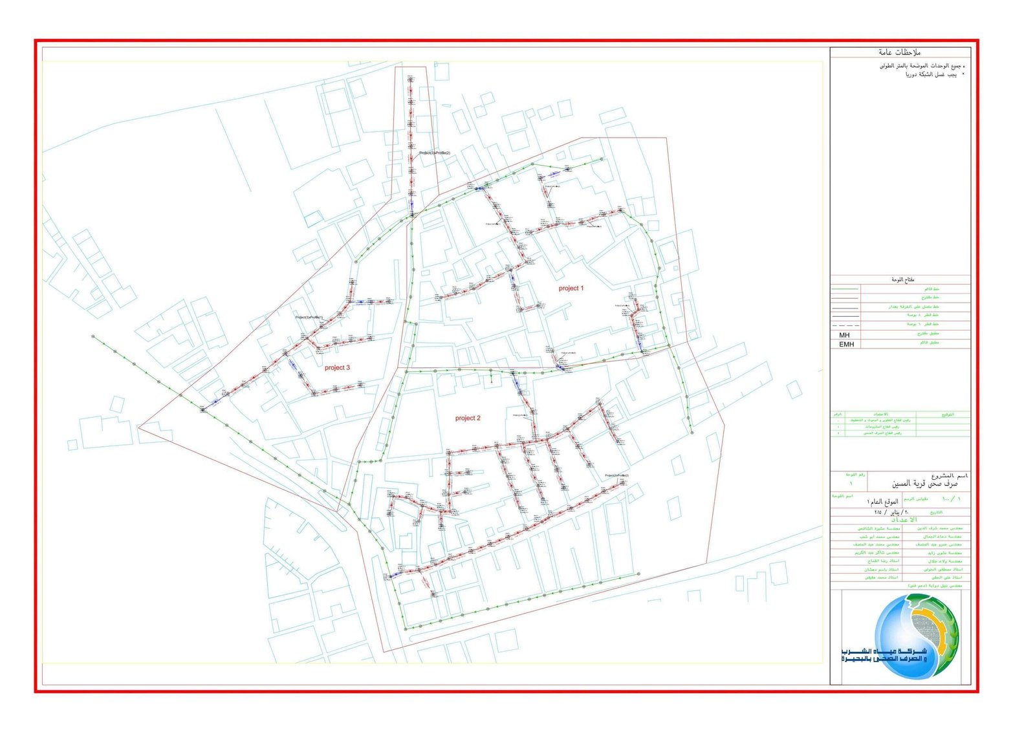Click the Project(3)-Profile(2) label

pyautogui.click(x=434, y=153)
